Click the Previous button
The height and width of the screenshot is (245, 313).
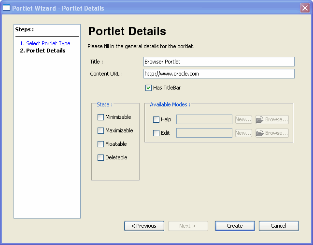pyautogui.click(x=144, y=226)
